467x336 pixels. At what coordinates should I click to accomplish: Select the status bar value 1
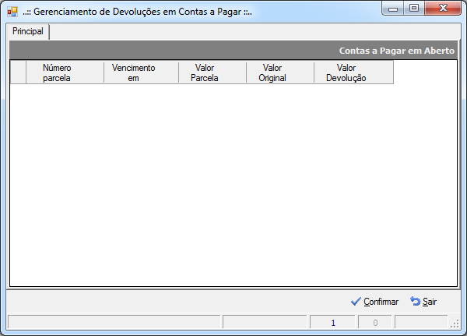tap(332, 323)
